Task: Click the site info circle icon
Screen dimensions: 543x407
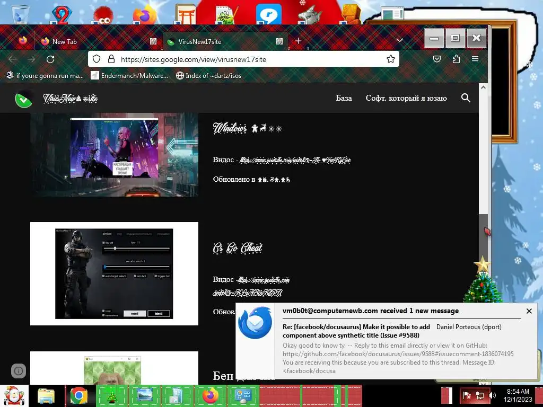Action: (x=19, y=371)
